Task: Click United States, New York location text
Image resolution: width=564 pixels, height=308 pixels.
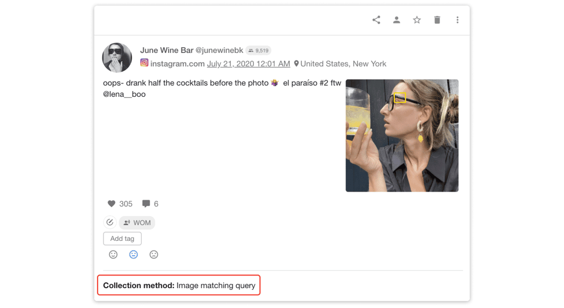Action: coord(343,64)
